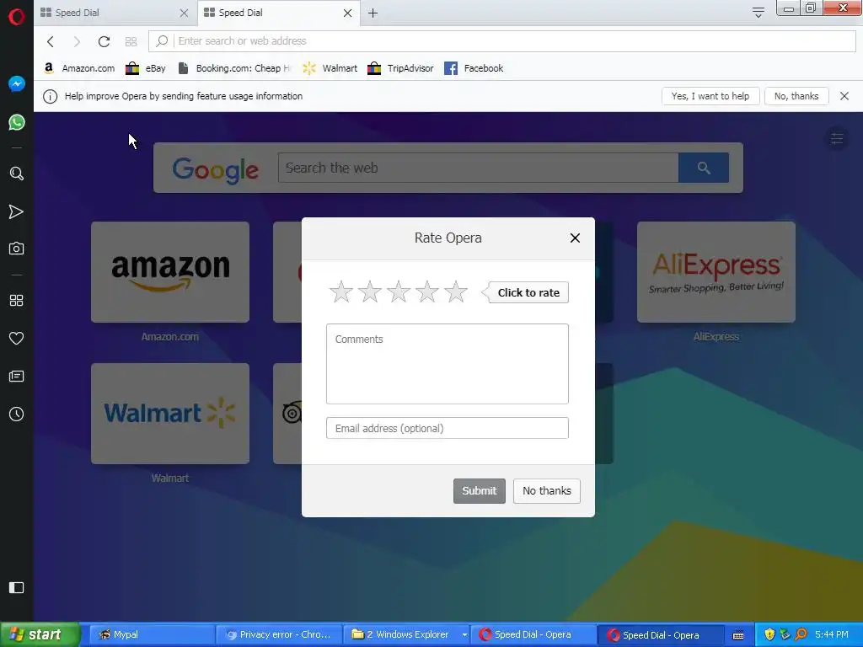Select the second rating star
Viewport: 863px width, 647px height.
(x=370, y=292)
